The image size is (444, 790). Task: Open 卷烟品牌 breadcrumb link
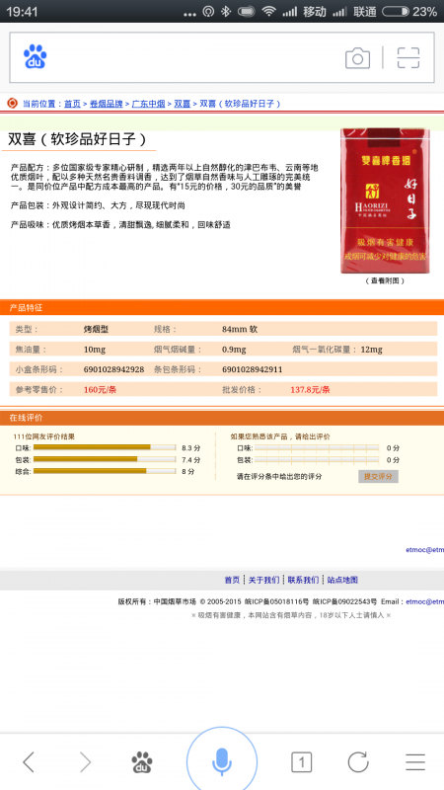[x=107, y=104]
